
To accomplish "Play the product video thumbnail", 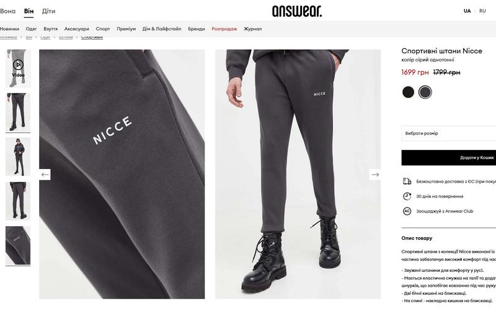I will pyautogui.click(x=18, y=68).
